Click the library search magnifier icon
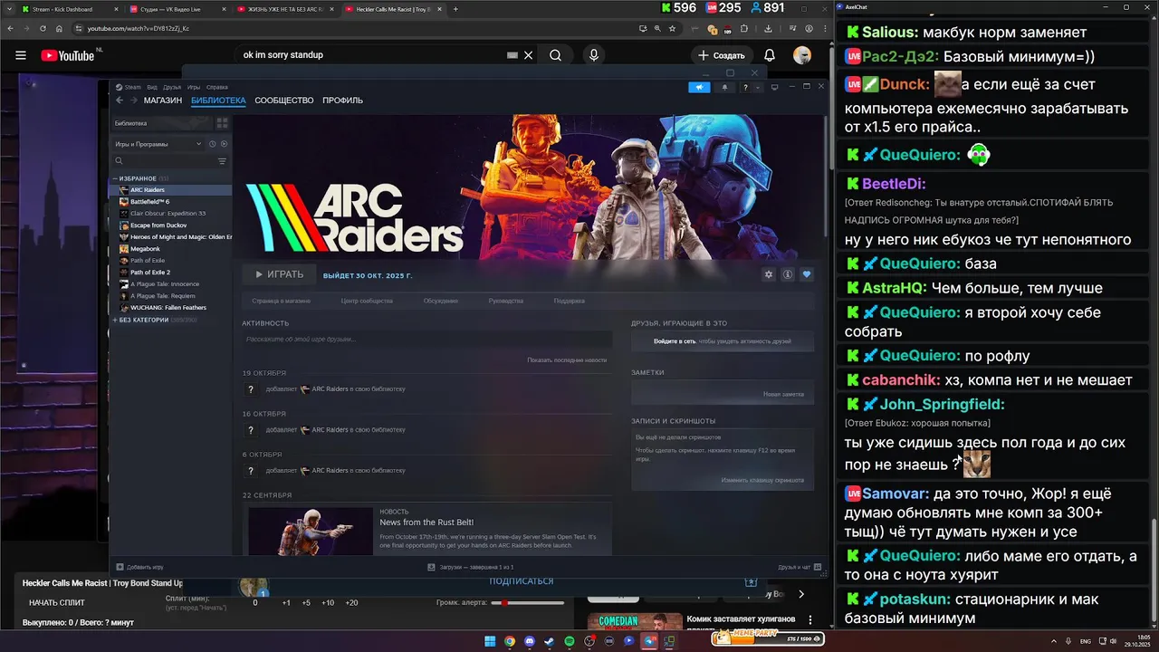Viewport: 1159px width, 652px height. click(x=118, y=161)
